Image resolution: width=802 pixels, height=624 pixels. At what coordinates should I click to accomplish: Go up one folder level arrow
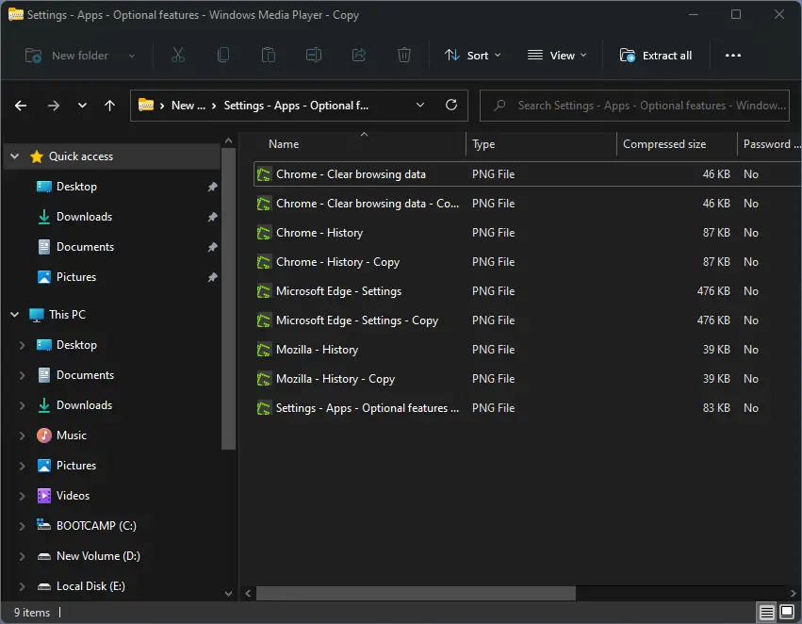click(109, 106)
